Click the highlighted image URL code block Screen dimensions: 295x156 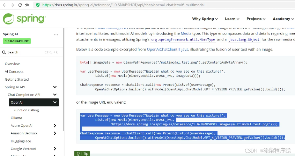click(x=185, y=126)
